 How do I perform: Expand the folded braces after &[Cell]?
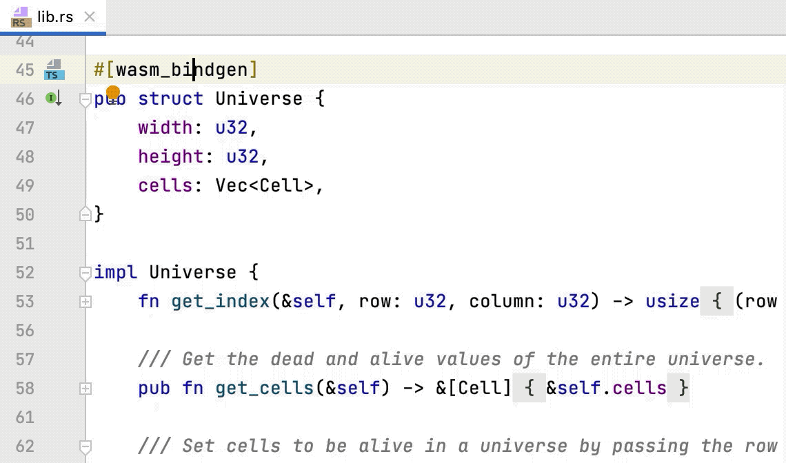[x=529, y=388]
